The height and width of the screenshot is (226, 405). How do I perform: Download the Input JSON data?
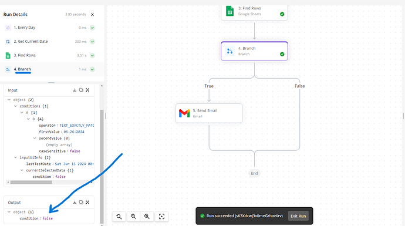pos(75,90)
